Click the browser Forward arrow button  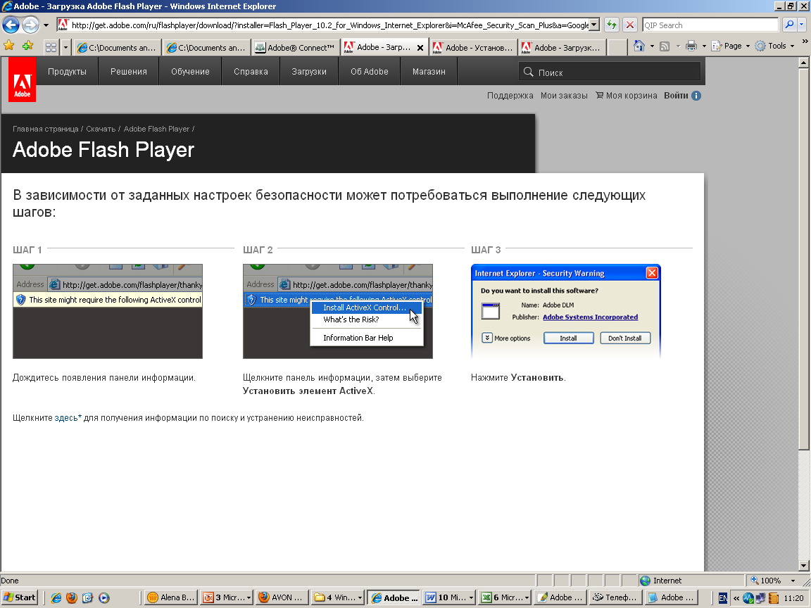coord(30,25)
